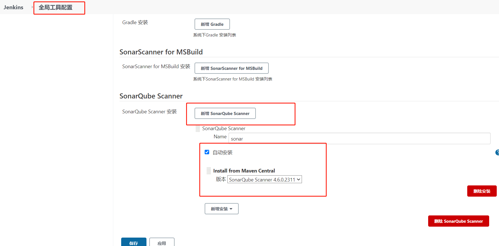This screenshot has width=499, height=246.
Task: Open the SonarQube Scanner version dropdown
Action: [x=265, y=180]
